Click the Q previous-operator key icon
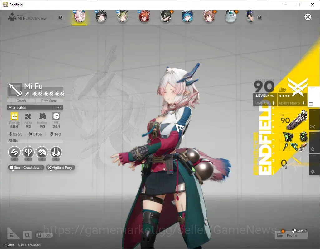 click(x=61, y=17)
